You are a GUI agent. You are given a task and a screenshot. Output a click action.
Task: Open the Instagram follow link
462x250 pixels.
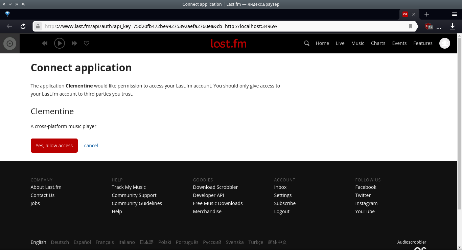(x=367, y=203)
